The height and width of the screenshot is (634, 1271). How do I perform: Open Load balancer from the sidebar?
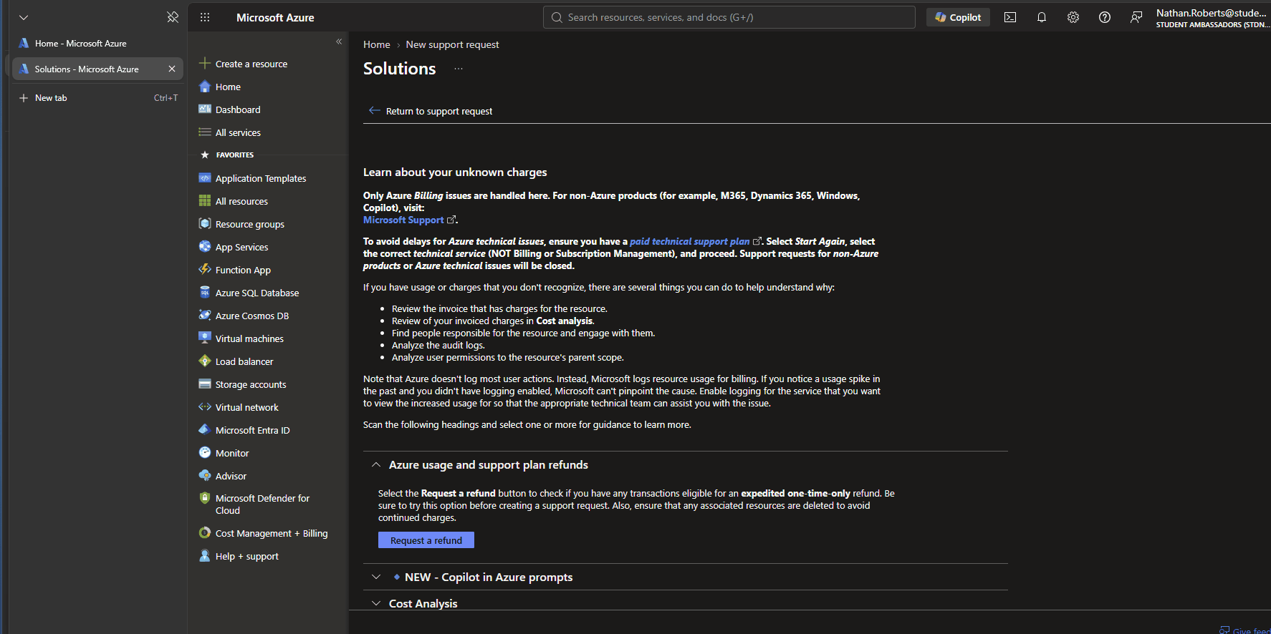click(244, 361)
